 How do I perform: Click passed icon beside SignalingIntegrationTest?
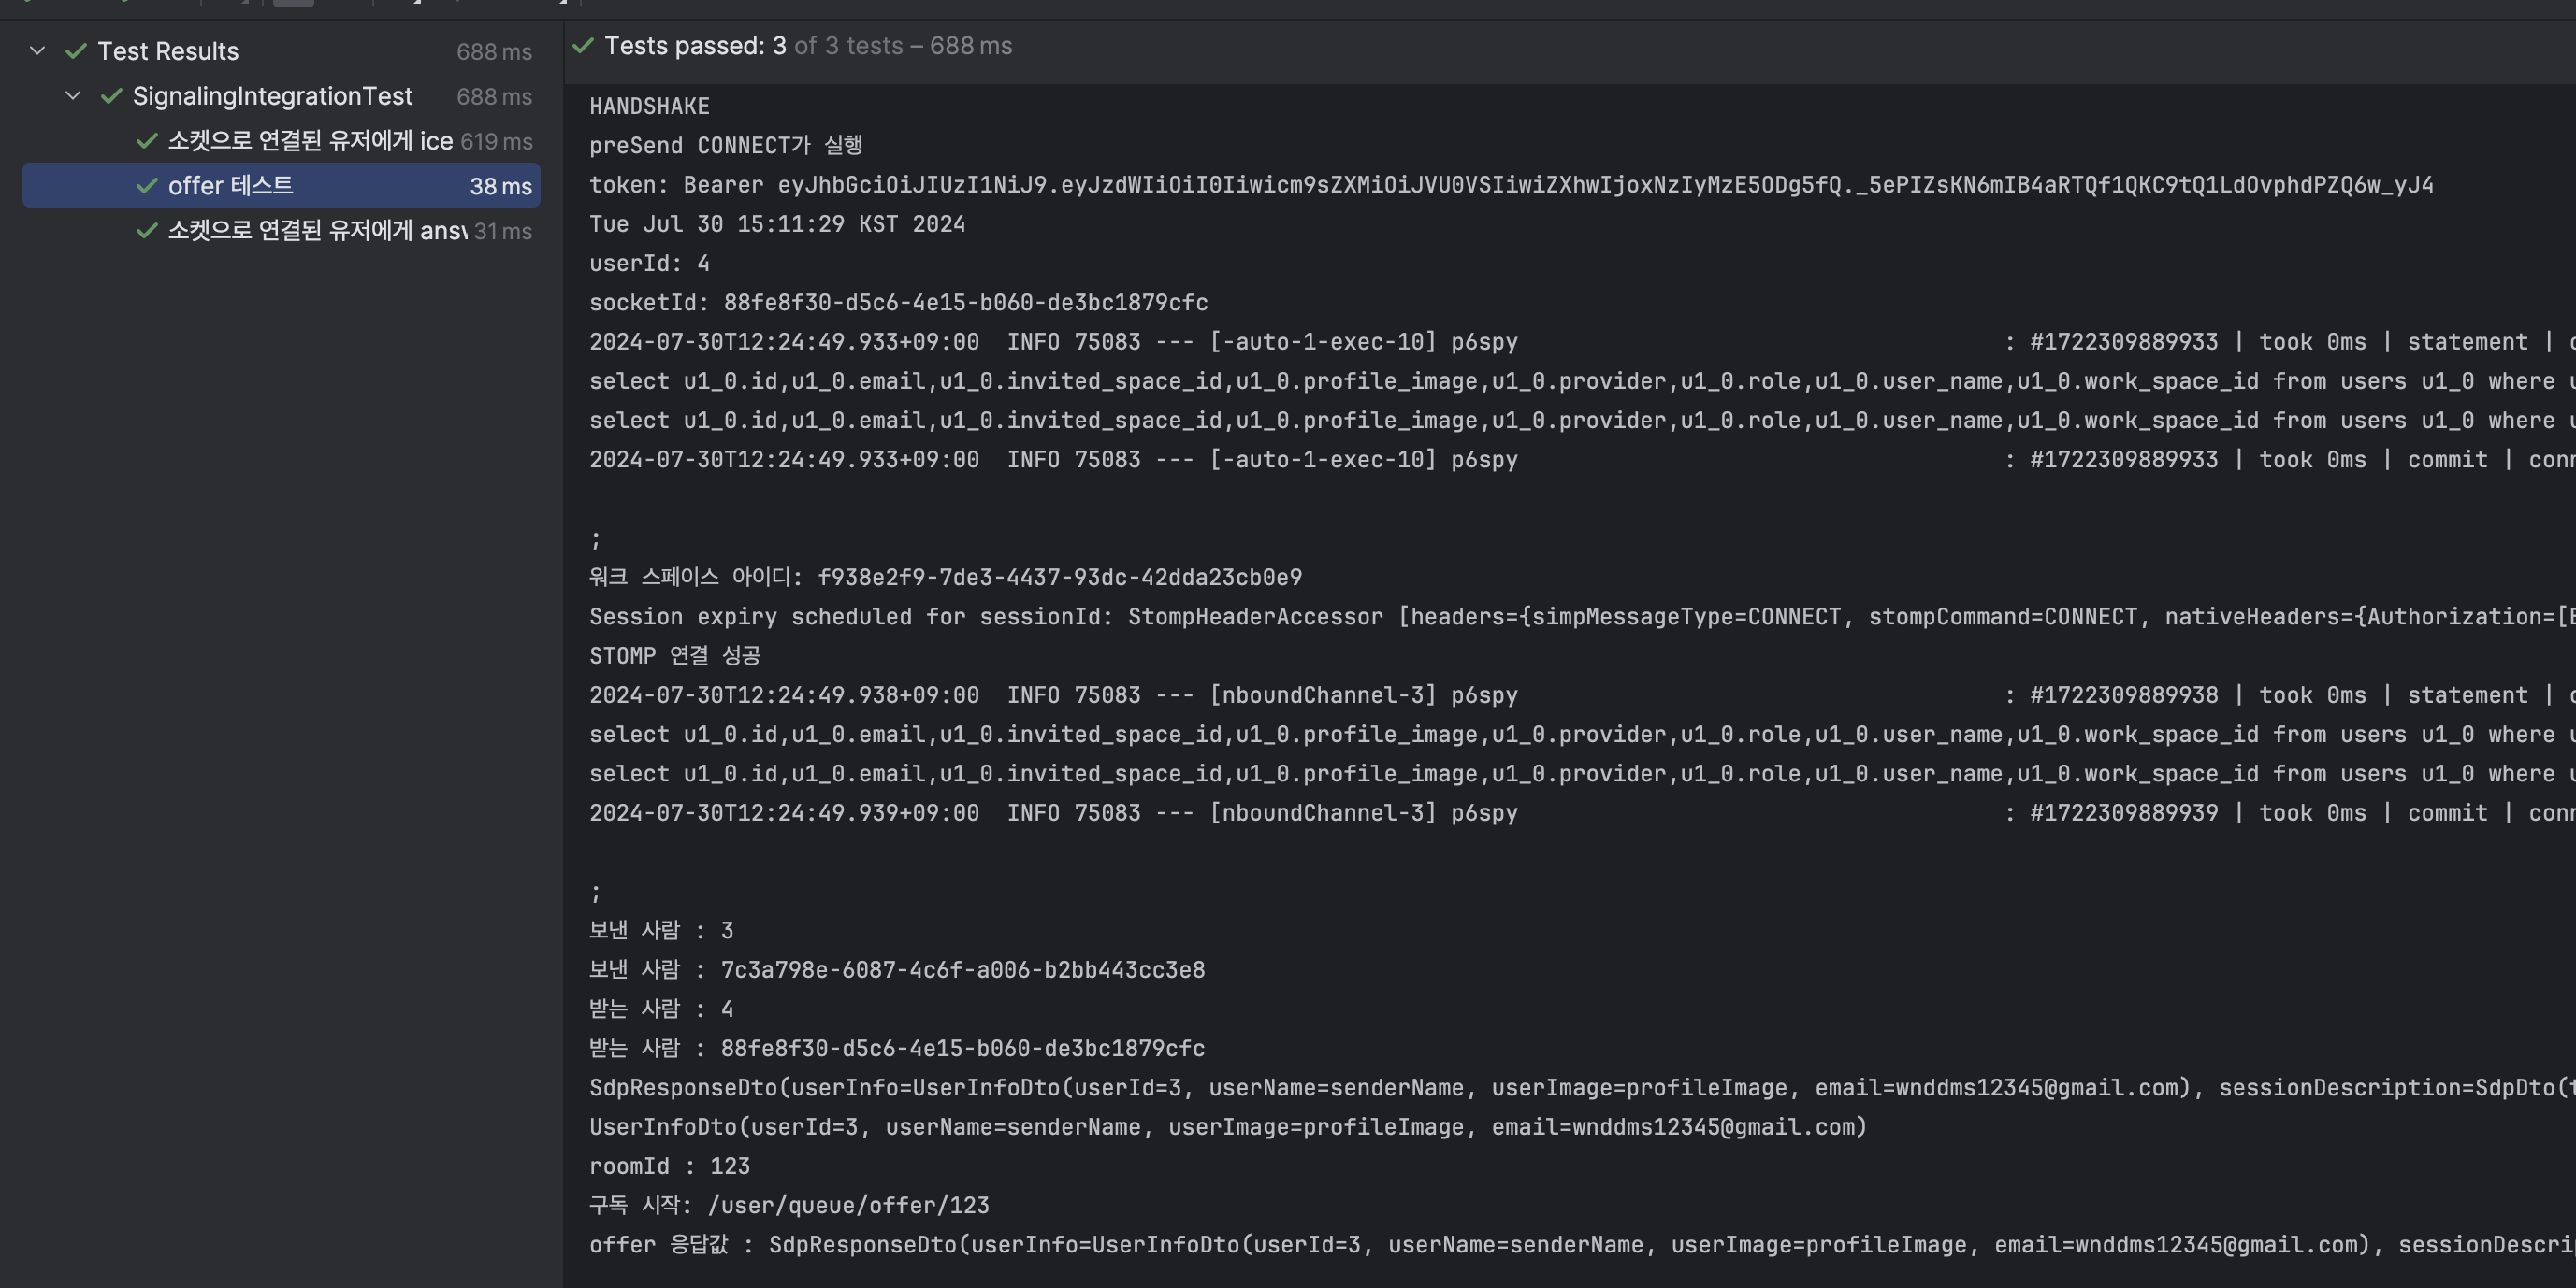point(111,96)
